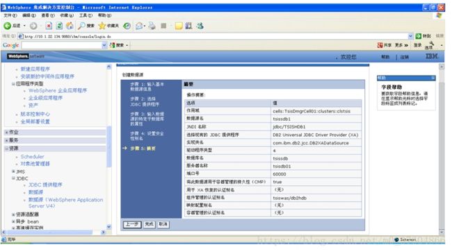
Task: Click into the Google toolbar search field
Action: [62, 45]
